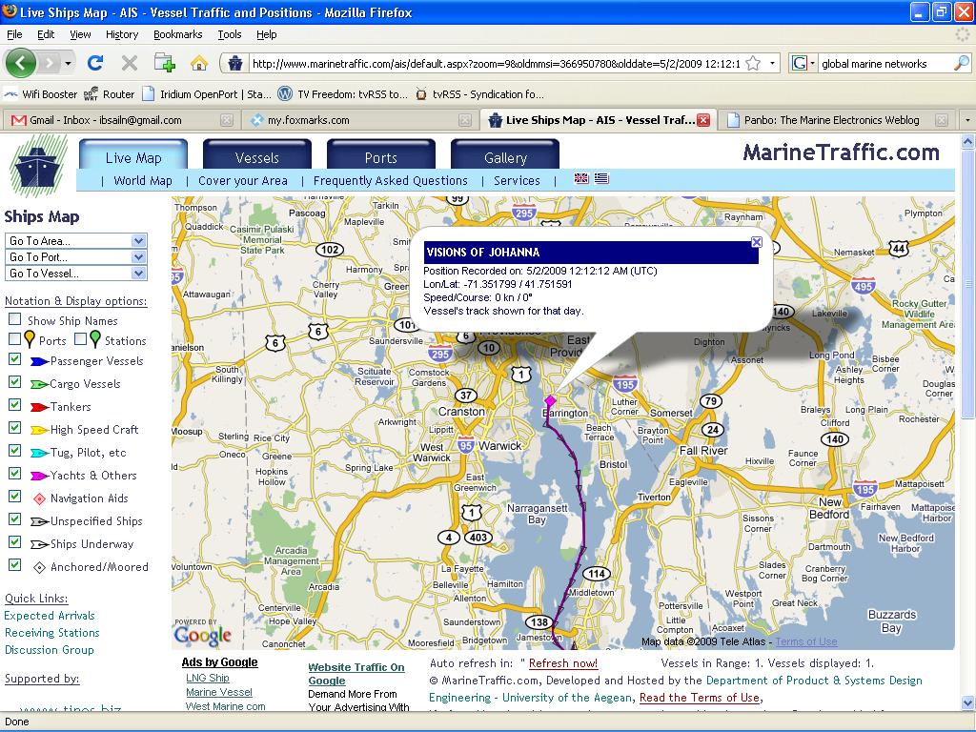Close the Live Ships Map tab

coord(703,120)
